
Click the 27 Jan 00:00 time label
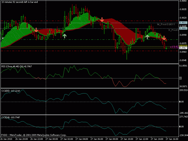(x=52, y=139)
